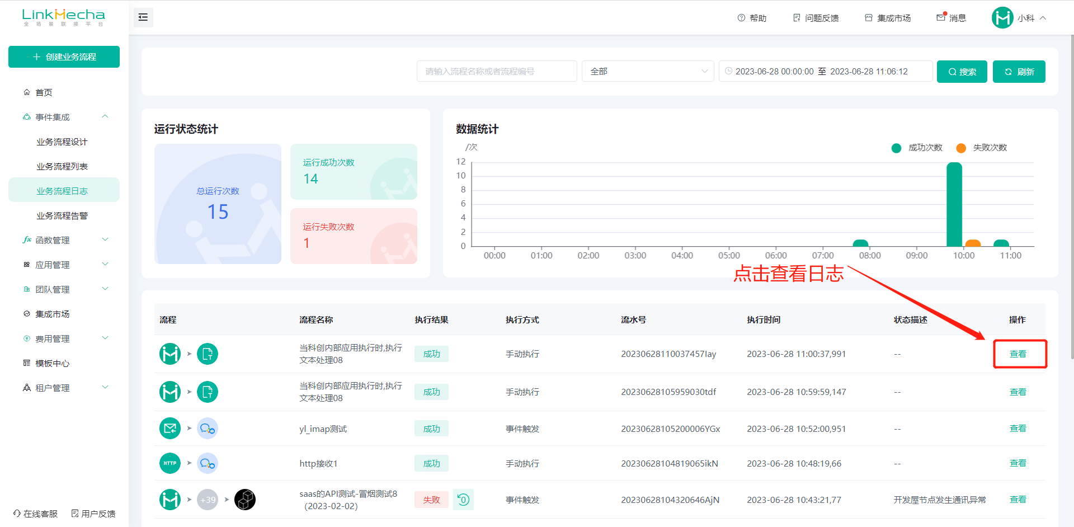Click the 总运行次数 15 card
1074x527 pixels.
click(x=218, y=204)
